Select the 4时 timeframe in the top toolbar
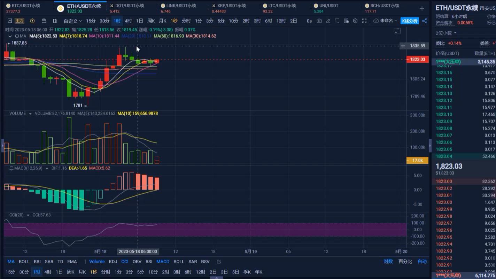The height and width of the screenshot is (279, 496). click(x=128, y=21)
